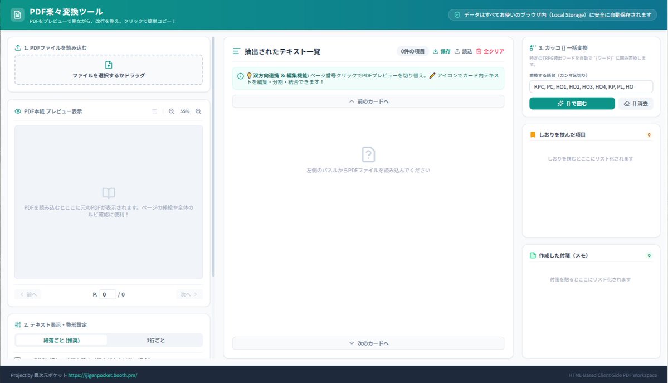Click the icon beside 3. カッコ {} 一括変換

point(533,48)
